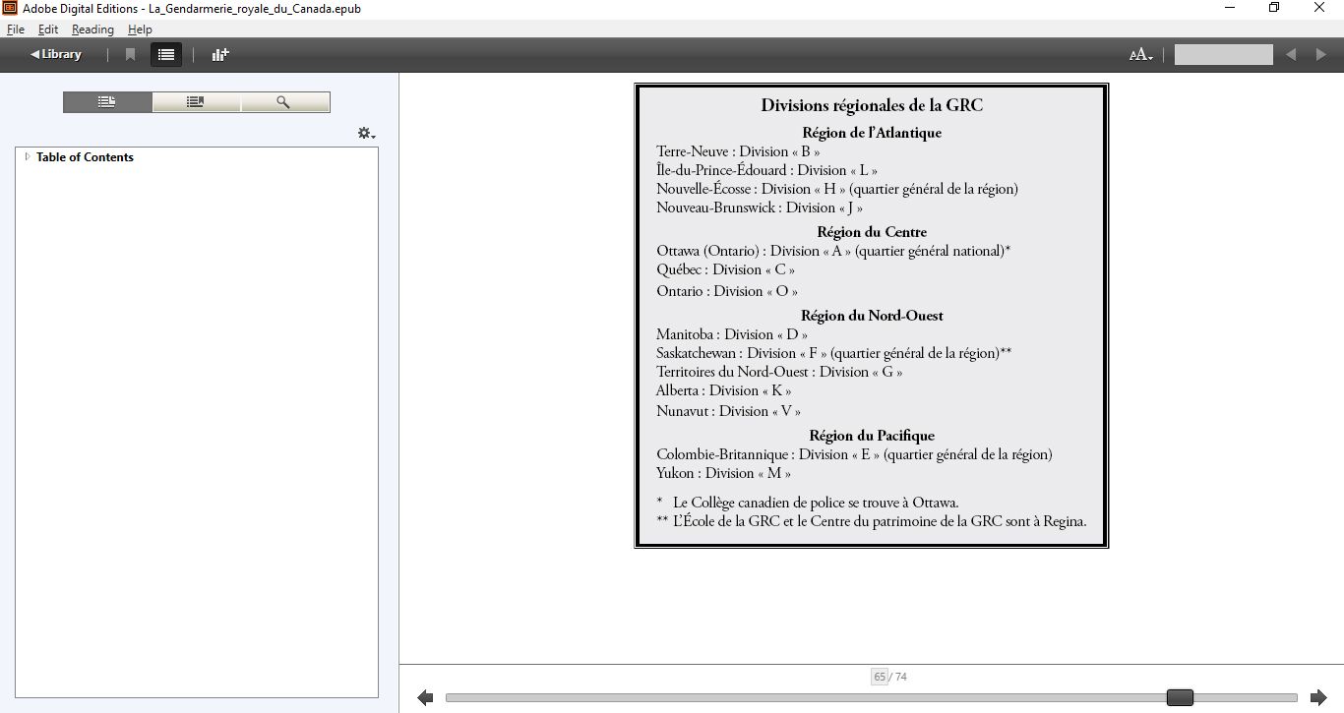Return to the Library view

[x=56, y=54]
